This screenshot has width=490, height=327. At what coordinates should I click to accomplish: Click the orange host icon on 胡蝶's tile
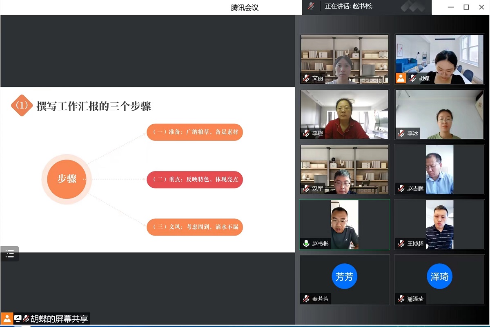[401, 78]
